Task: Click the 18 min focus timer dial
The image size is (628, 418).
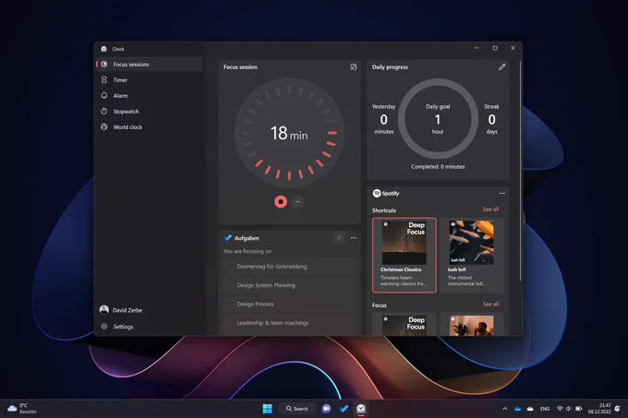Action: coord(289,133)
